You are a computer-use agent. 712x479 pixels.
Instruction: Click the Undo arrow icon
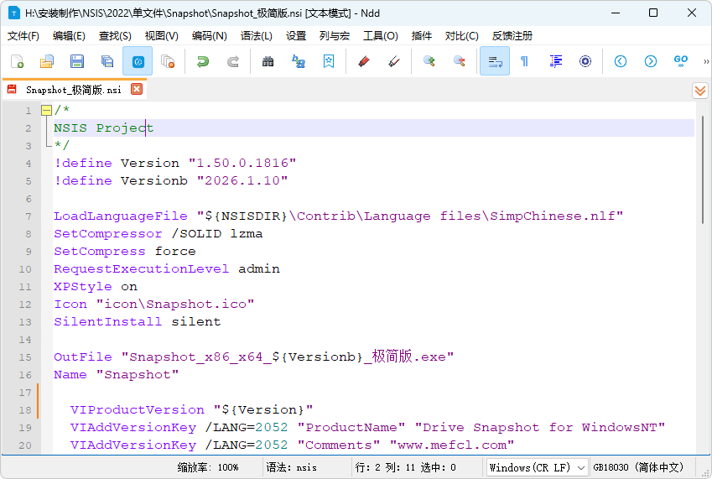[x=202, y=61]
